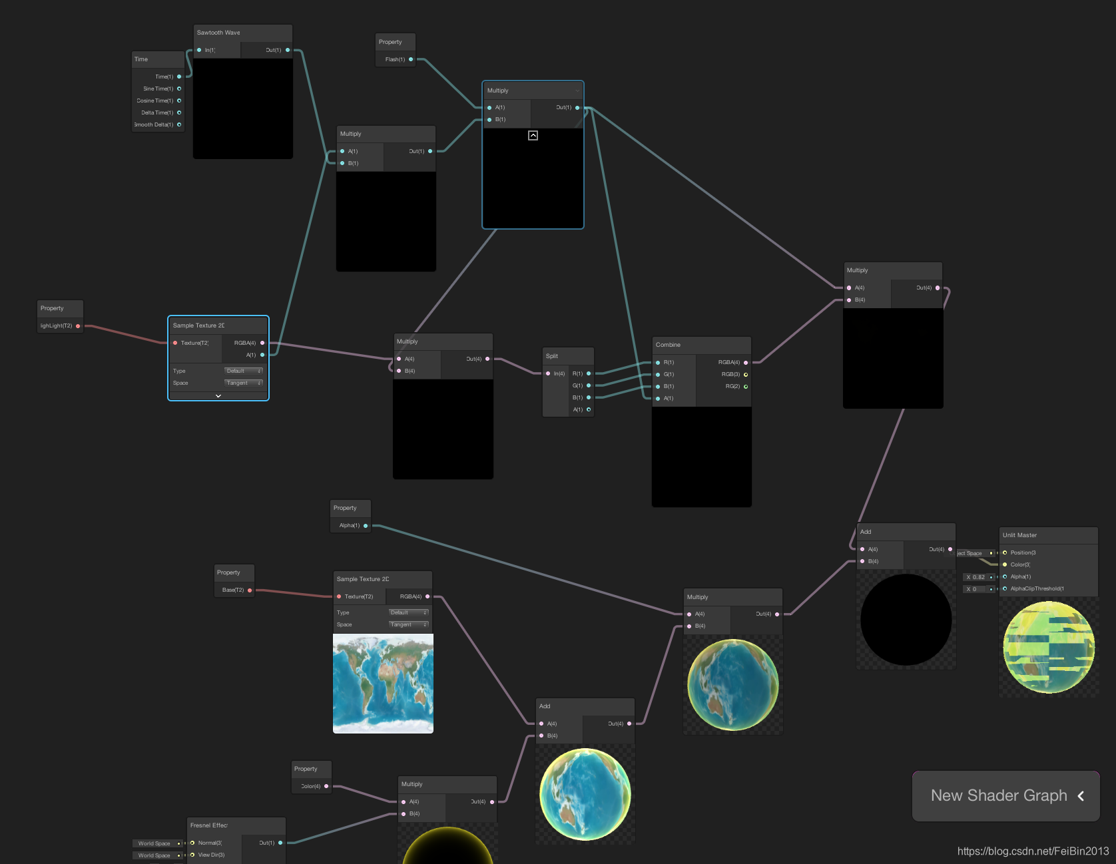Select the Combine node title
Image resolution: width=1116 pixels, height=864 pixels.
point(668,345)
